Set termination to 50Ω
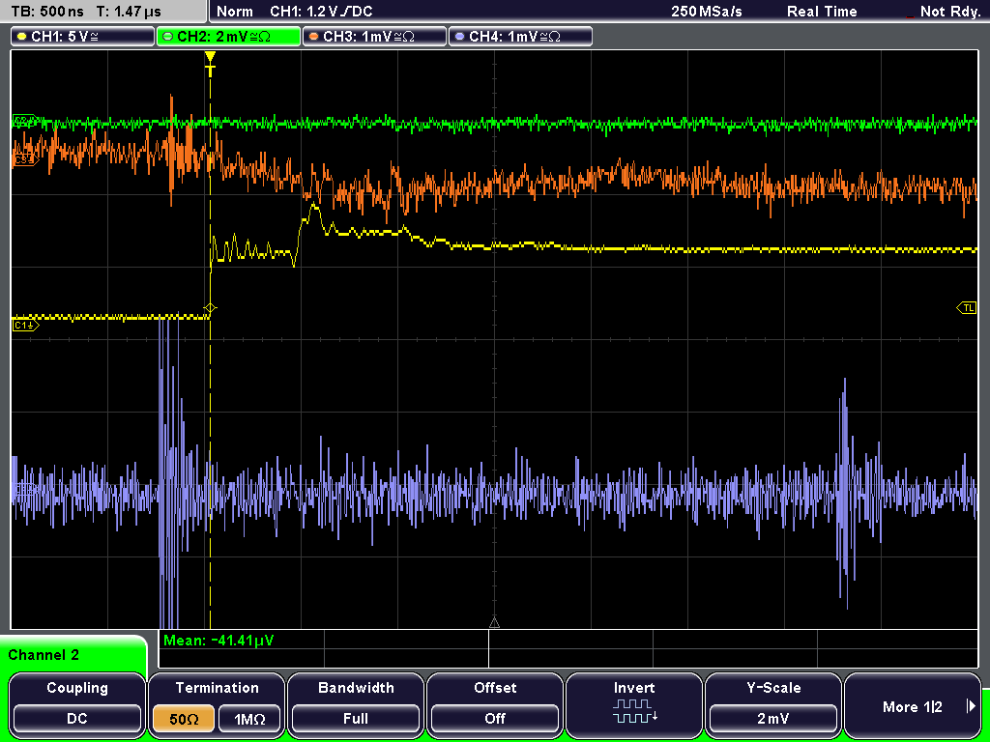 pyautogui.click(x=184, y=719)
